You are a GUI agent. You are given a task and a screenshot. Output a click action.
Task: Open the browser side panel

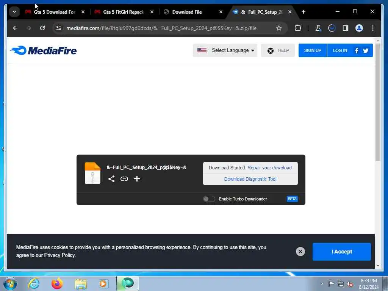coord(346,28)
